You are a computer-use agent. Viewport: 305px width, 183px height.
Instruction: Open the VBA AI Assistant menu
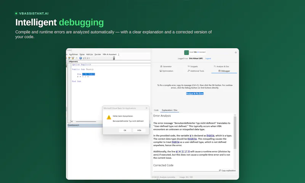[x=109, y=54]
